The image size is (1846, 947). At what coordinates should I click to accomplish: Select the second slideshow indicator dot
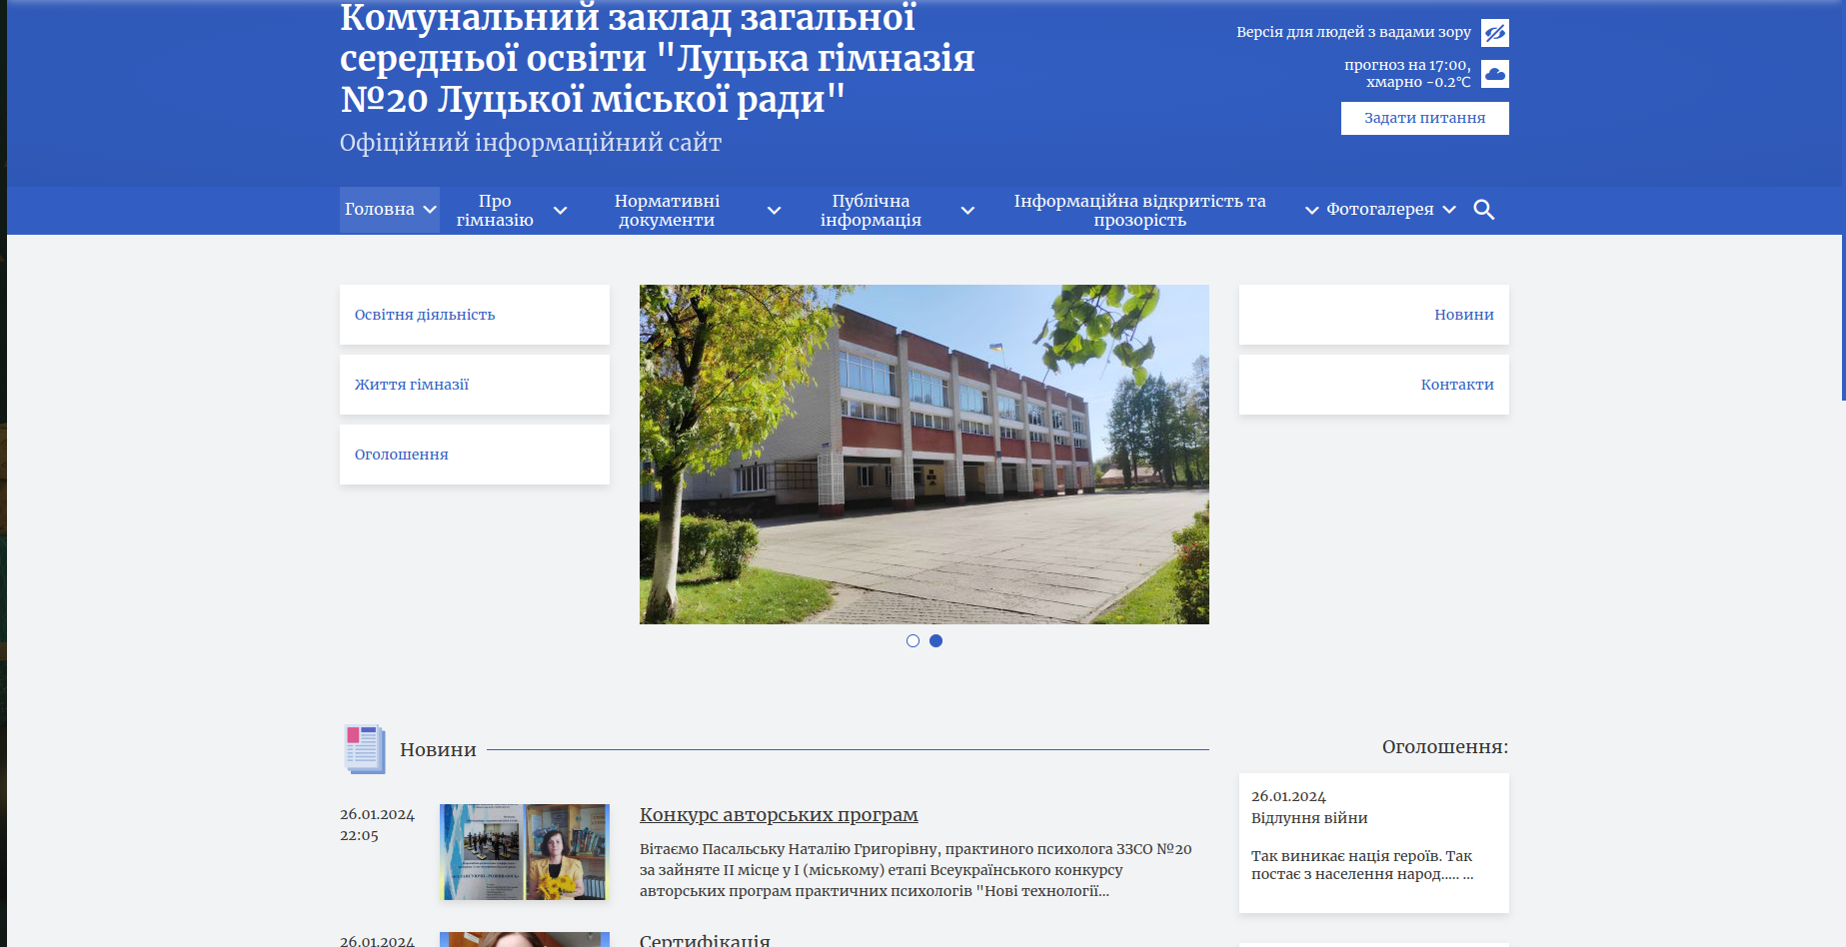[935, 641]
